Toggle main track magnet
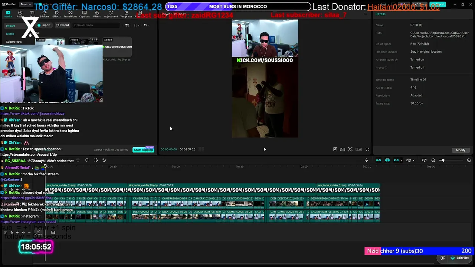Image resolution: width=475 pixels, height=267 pixels. (x=379, y=160)
